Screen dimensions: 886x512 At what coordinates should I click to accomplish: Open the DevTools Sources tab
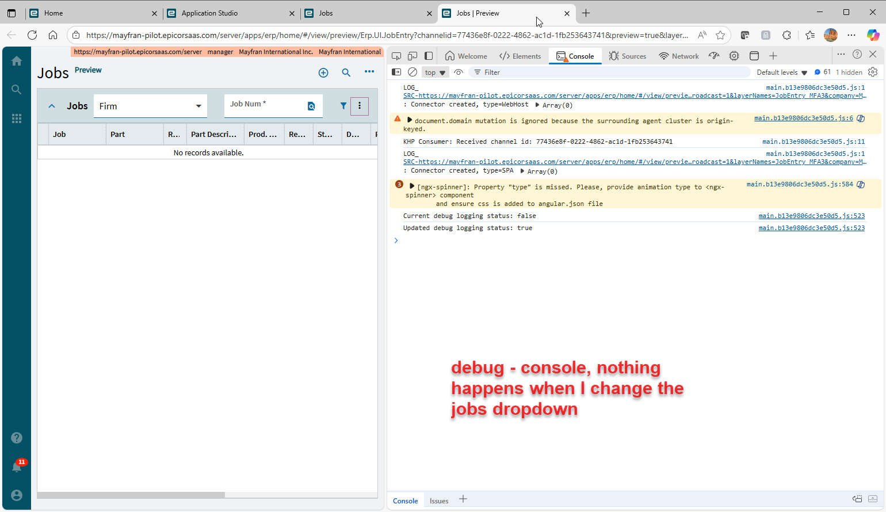[x=628, y=56]
